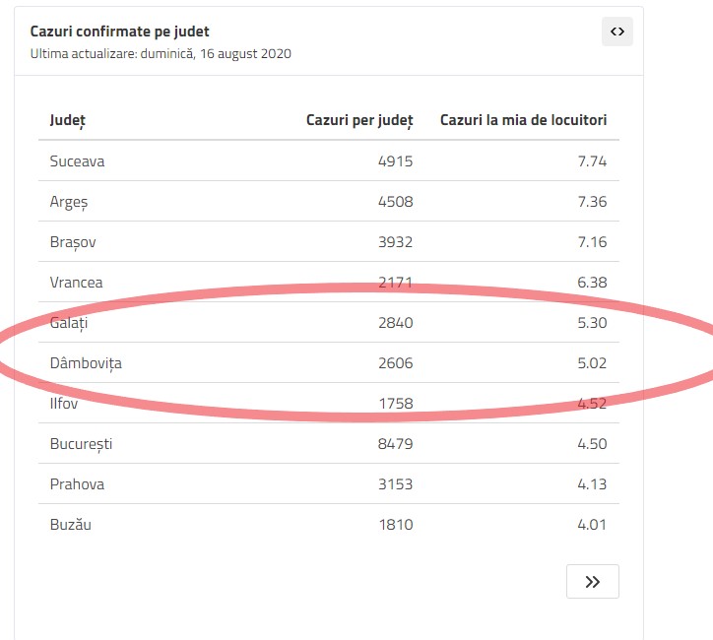Click the București county cell
The image size is (713, 640).
(81, 444)
